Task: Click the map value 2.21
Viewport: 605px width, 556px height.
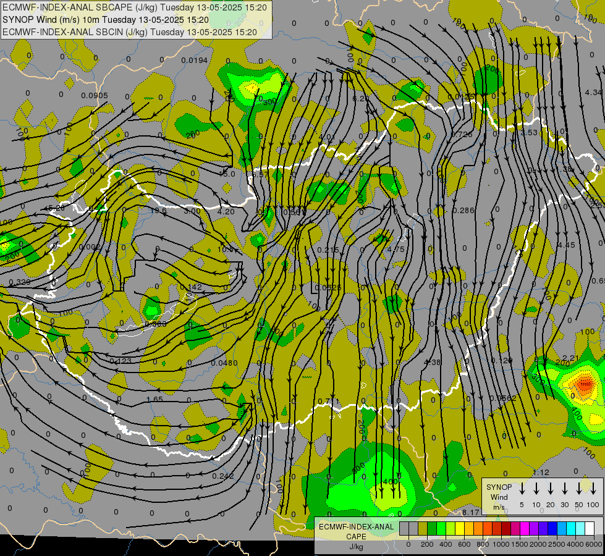Action: [570, 358]
